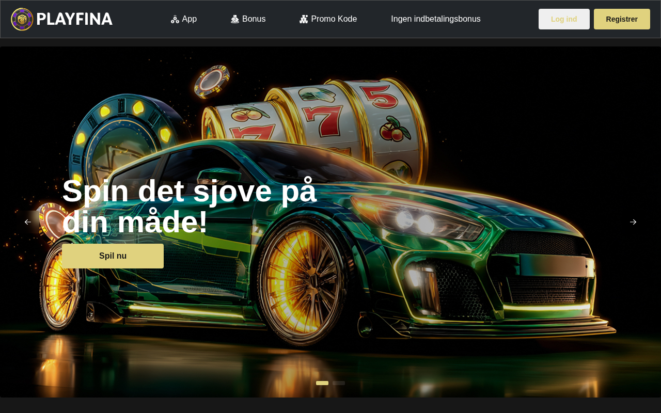Click the Spil nu button
The width and height of the screenshot is (661, 413).
pos(113,256)
